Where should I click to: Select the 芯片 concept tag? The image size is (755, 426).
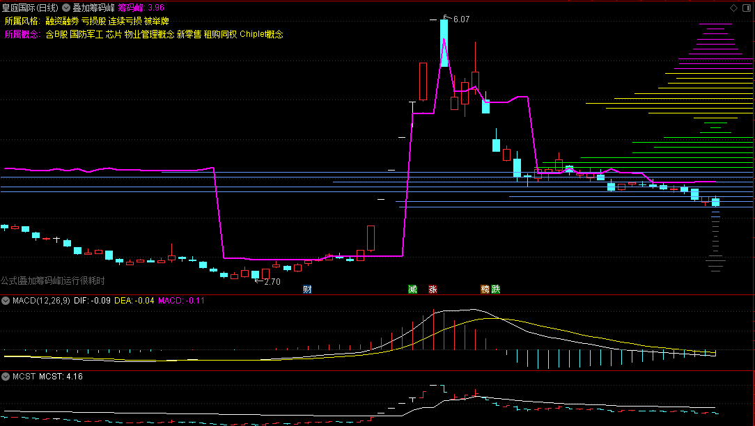point(114,34)
